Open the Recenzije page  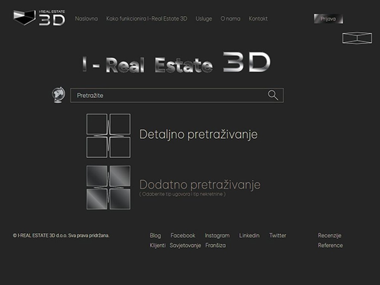pos(330,236)
